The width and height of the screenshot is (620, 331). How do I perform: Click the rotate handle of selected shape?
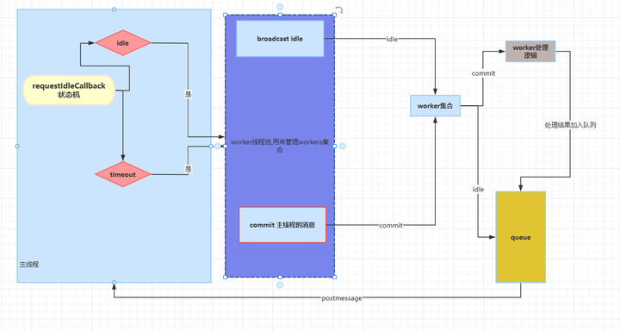click(339, 9)
